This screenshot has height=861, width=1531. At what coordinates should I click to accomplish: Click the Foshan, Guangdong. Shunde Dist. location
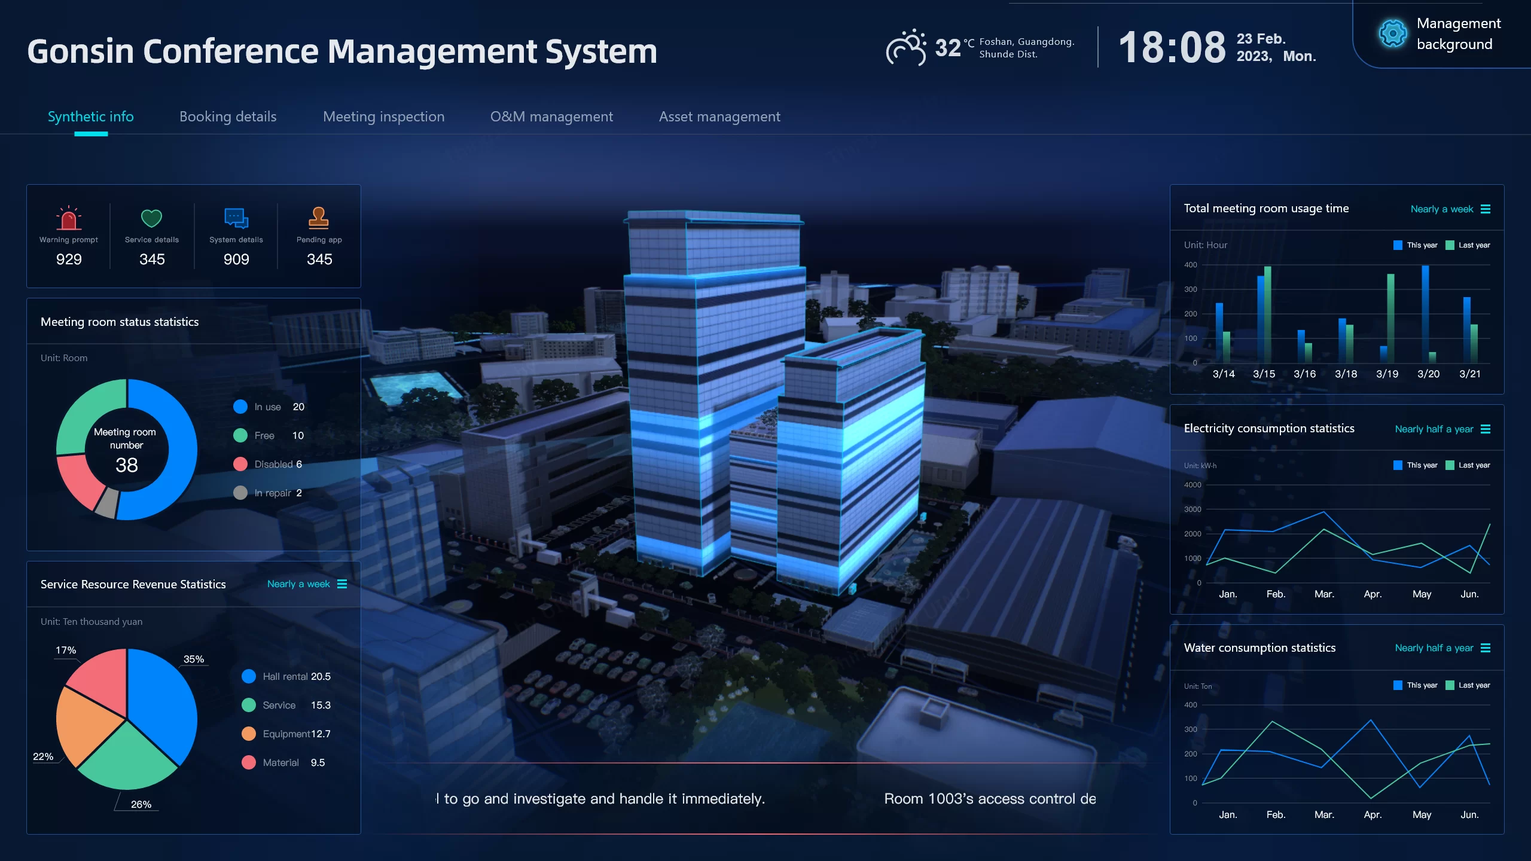pyautogui.click(x=1027, y=48)
